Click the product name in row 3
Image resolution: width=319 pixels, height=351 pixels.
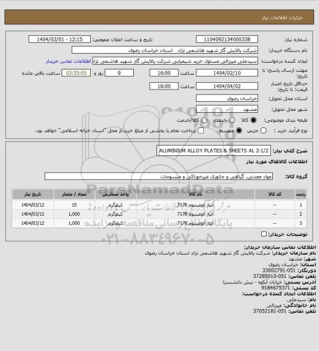pyautogui.click(x=195, y=223)
